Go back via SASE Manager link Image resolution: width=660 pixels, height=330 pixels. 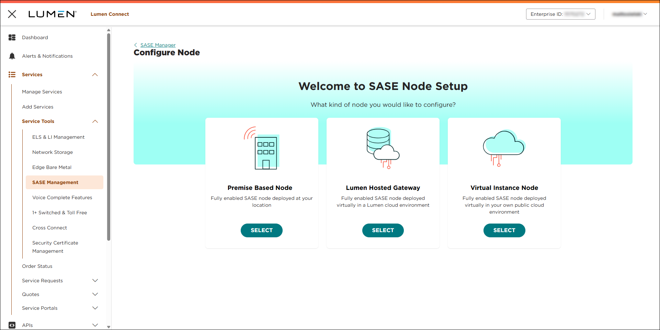(158, 45)
